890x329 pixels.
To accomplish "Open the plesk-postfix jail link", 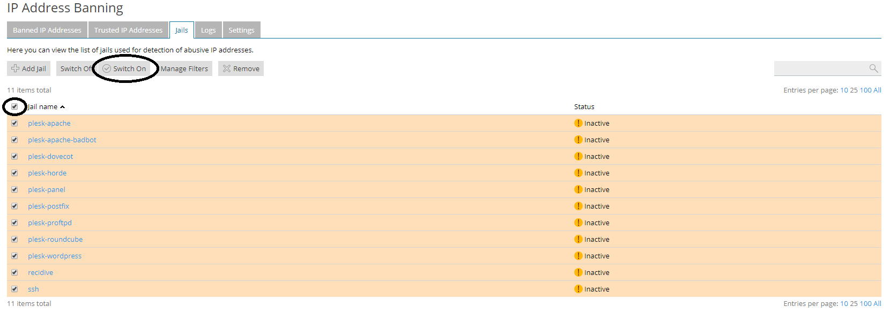I will 48,206.
